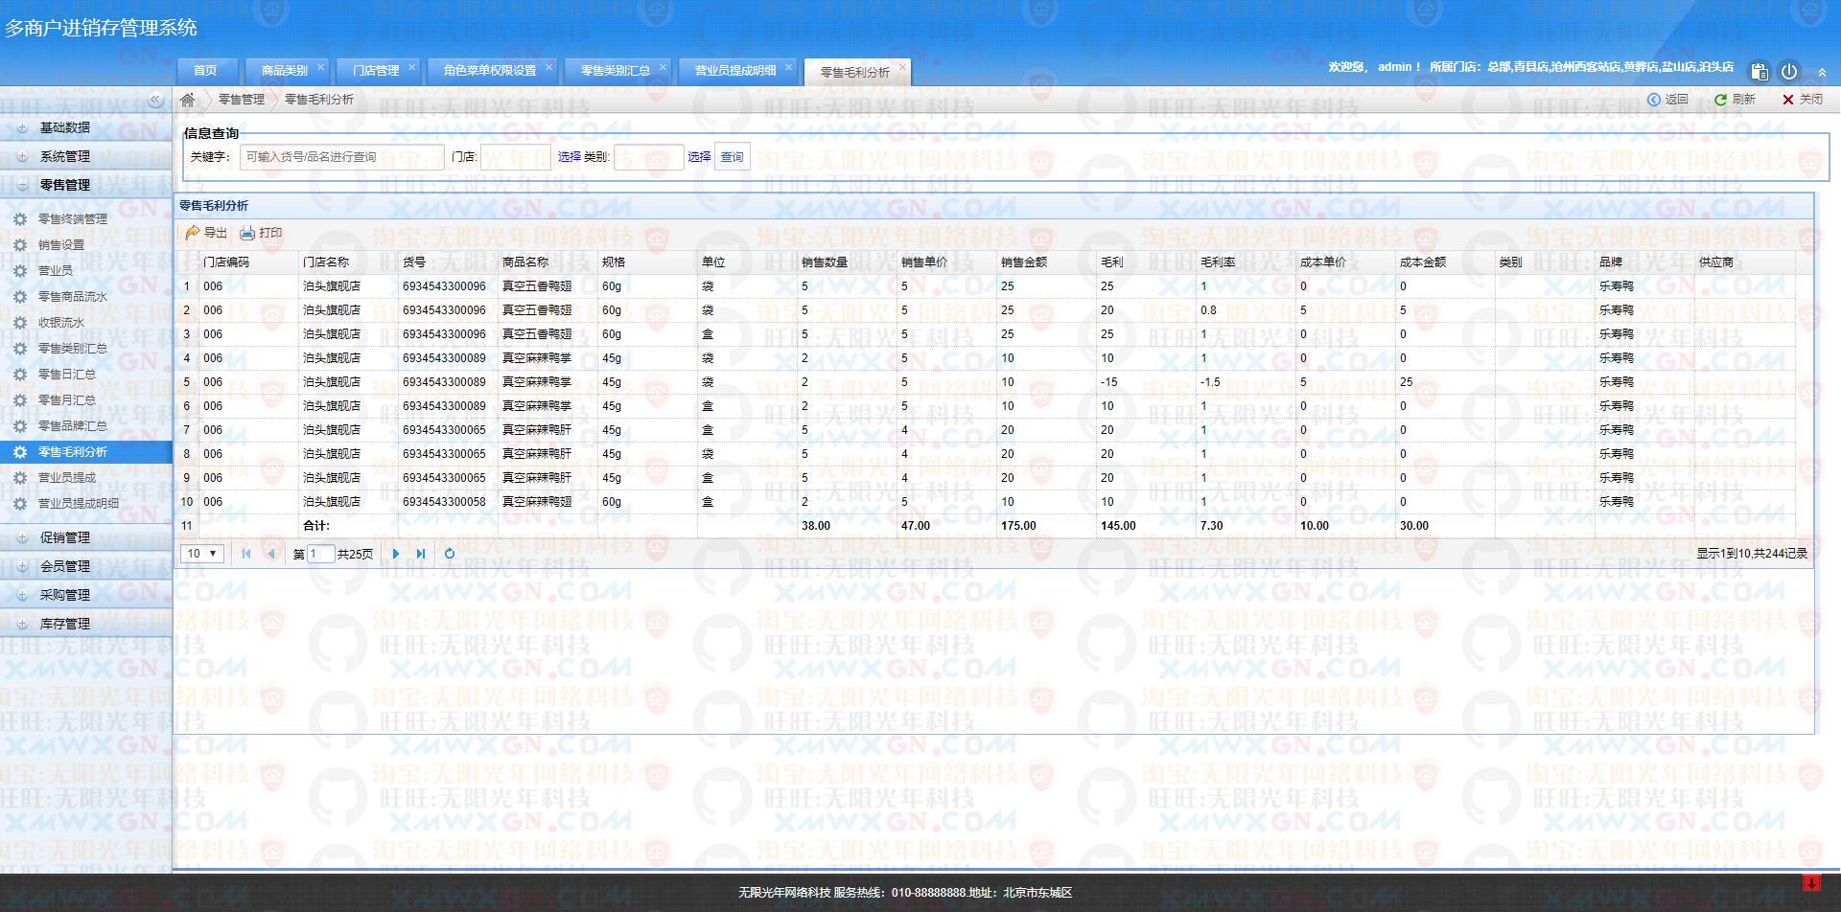The image size is (1841, 912).
Task: Click the 类别 input field
Action: click(x=649, y=157)
